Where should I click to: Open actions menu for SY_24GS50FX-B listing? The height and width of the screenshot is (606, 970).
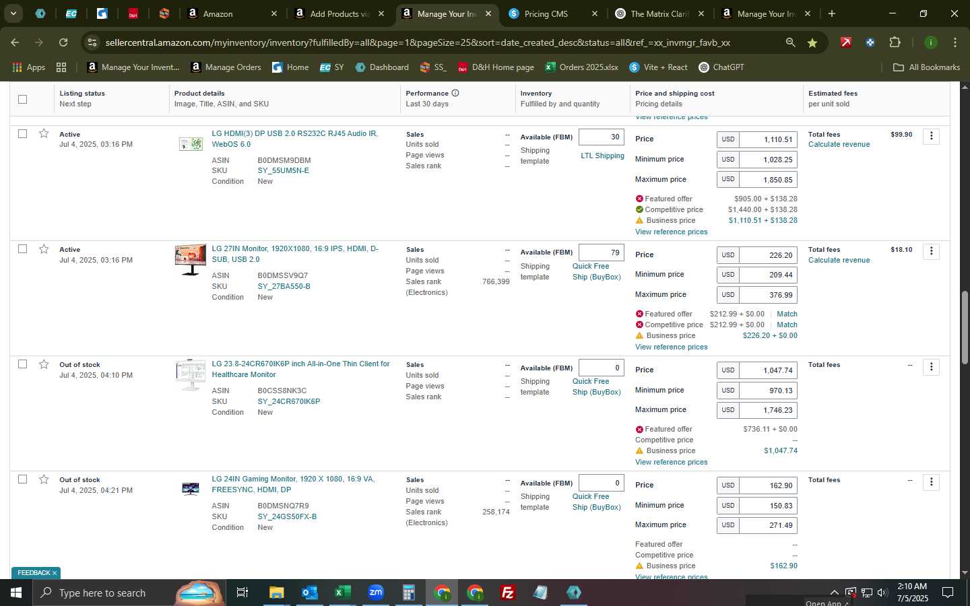point(931,482)
